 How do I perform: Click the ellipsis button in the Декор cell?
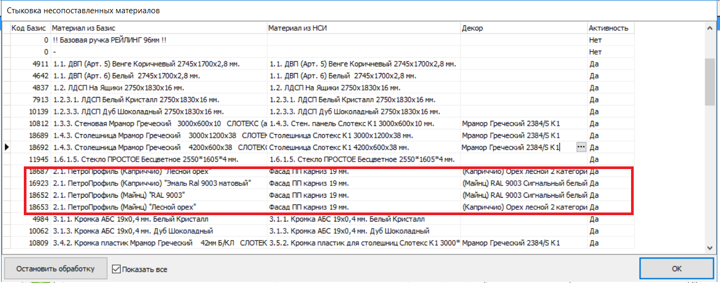tap(581, 147)
